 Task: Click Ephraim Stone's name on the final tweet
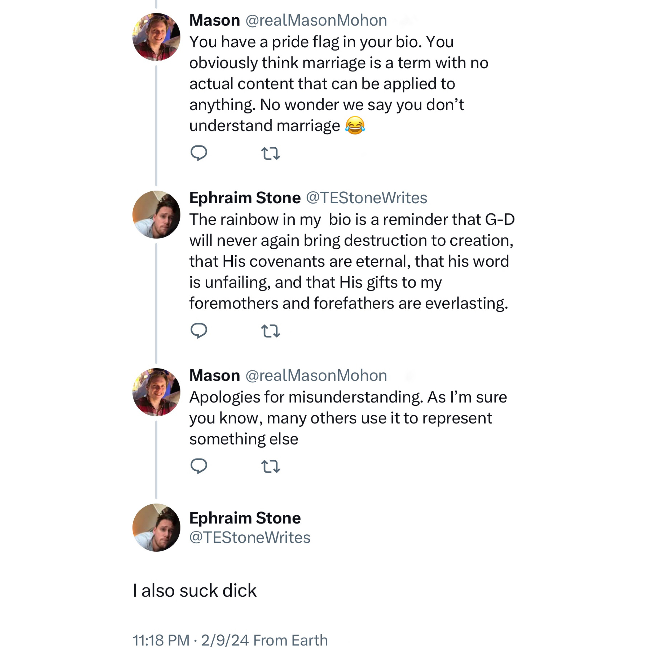pos(245,518)
